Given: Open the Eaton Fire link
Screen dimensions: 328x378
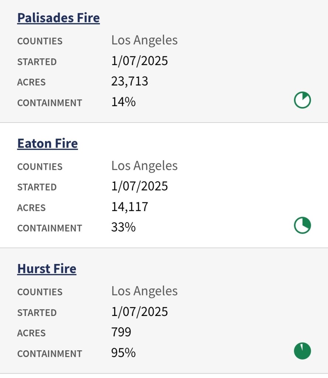Looking at the screenshot, I should (48, 143).
